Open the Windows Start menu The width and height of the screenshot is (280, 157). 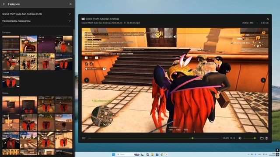click(113, 154)
